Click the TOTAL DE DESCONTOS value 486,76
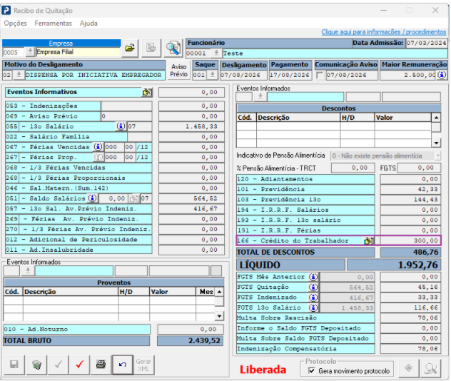The width and height of the screenshot is (451, 381). coord(410,253)
